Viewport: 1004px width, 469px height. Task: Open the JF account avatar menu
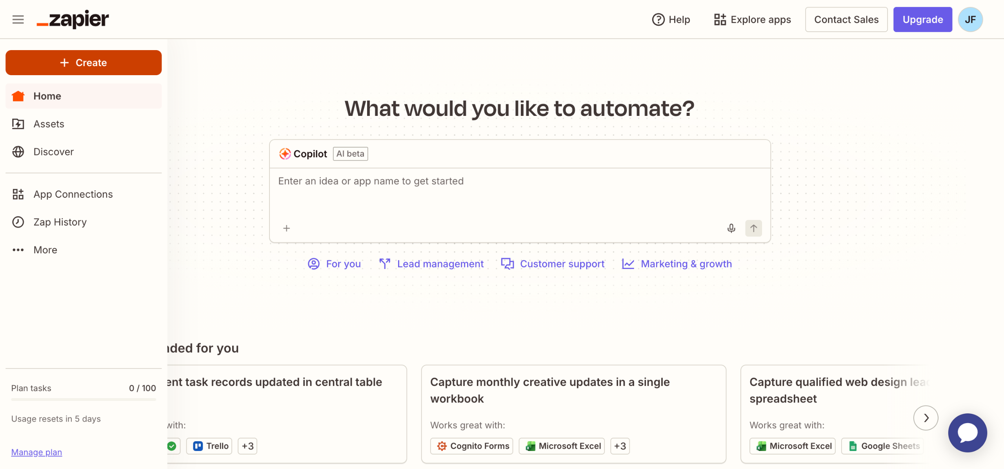pyautogui.click(x=970, y=19)
